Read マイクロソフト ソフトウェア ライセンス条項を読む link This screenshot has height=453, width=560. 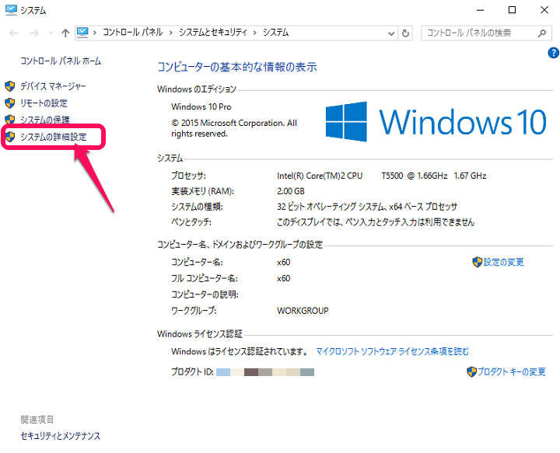(393, 352)
